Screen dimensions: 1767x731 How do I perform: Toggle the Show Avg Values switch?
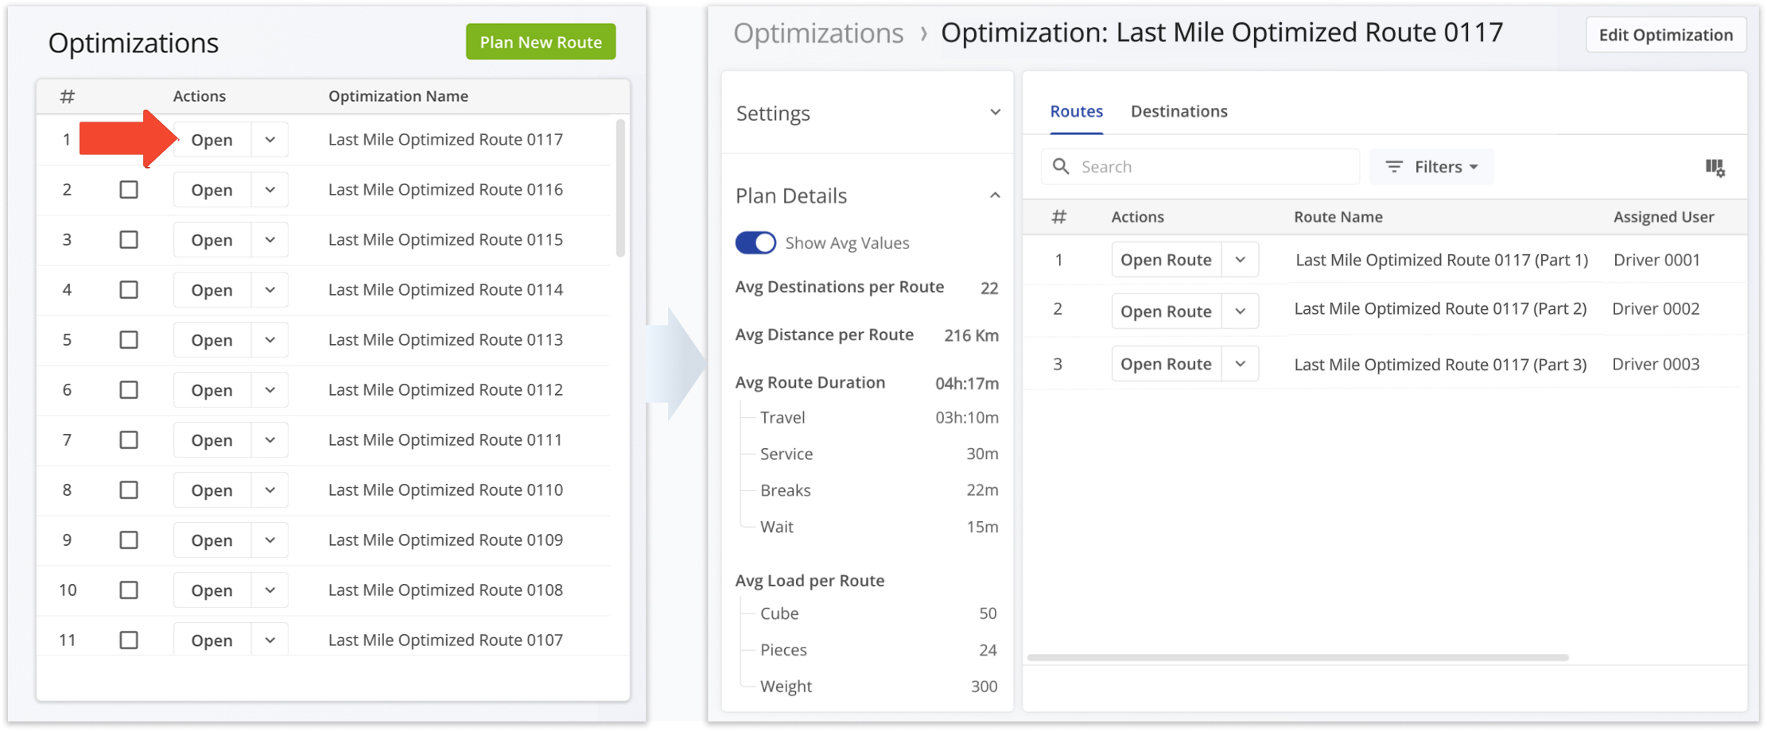755,243
